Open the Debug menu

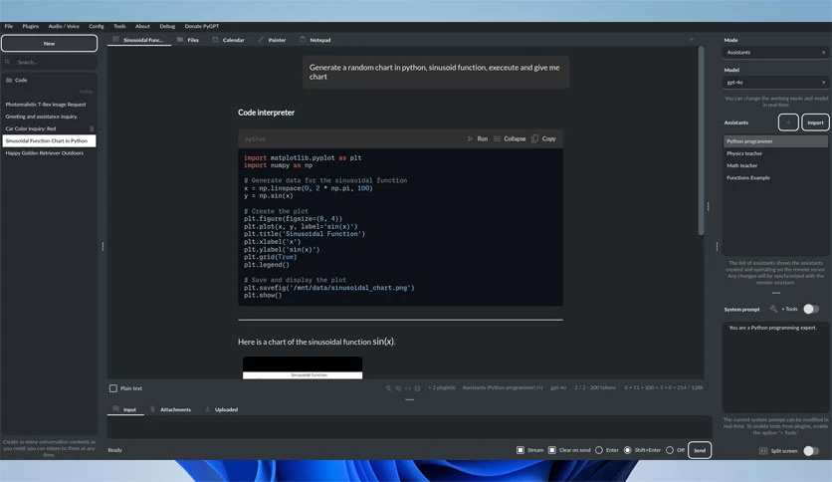tap(167, 26)
